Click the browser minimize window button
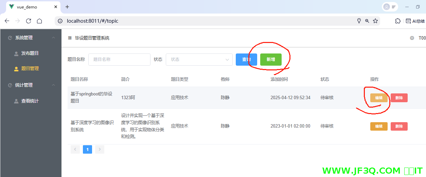This screenshot has height=177, width=426. [x=407, y=7]
